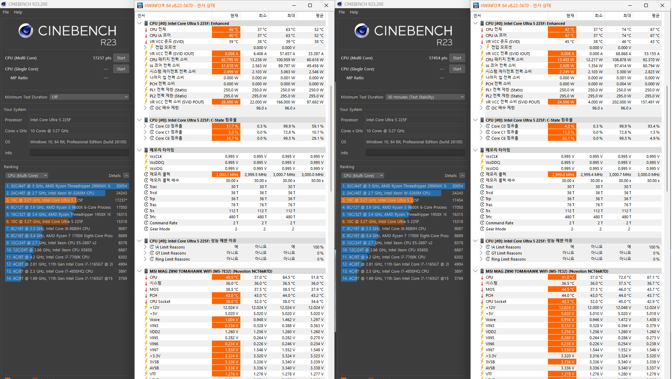The height and width of the screenshot is (379, 672).
Task: Click thermometer icon of VR VCC (SVID) temperature row, left HWiNFO
Action: click(146, 42)
